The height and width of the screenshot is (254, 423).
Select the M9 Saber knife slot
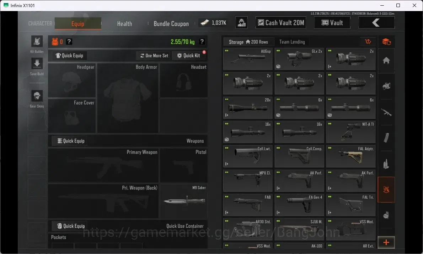(x=184, y=201)
